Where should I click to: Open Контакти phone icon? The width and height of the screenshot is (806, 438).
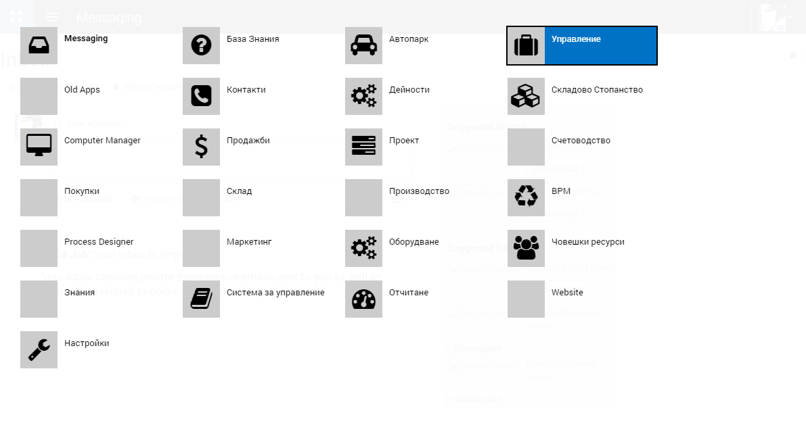pyautogui.click(x=201, y=97)
